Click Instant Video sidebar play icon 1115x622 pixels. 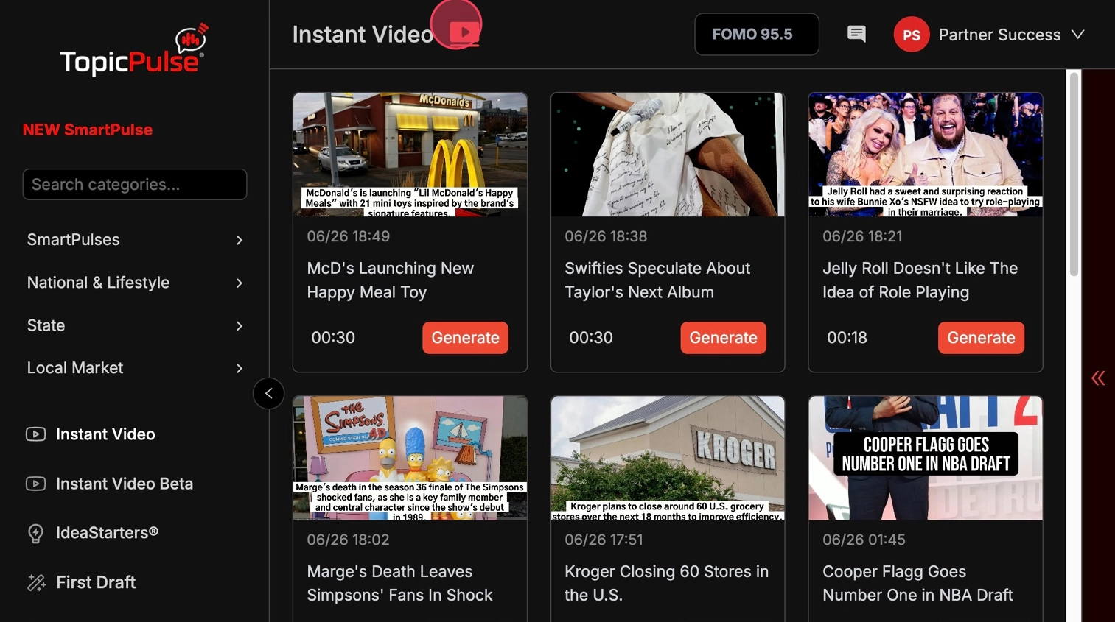click(x=35, y=434)
